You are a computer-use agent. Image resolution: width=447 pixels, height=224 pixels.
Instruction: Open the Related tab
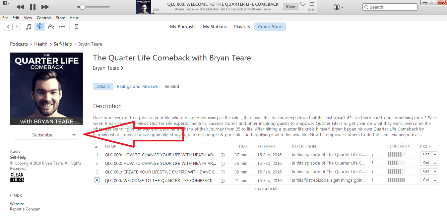[x=172, y=87]
